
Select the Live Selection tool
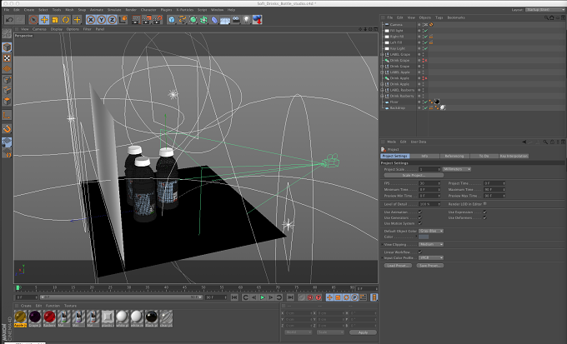click(33, 19)
